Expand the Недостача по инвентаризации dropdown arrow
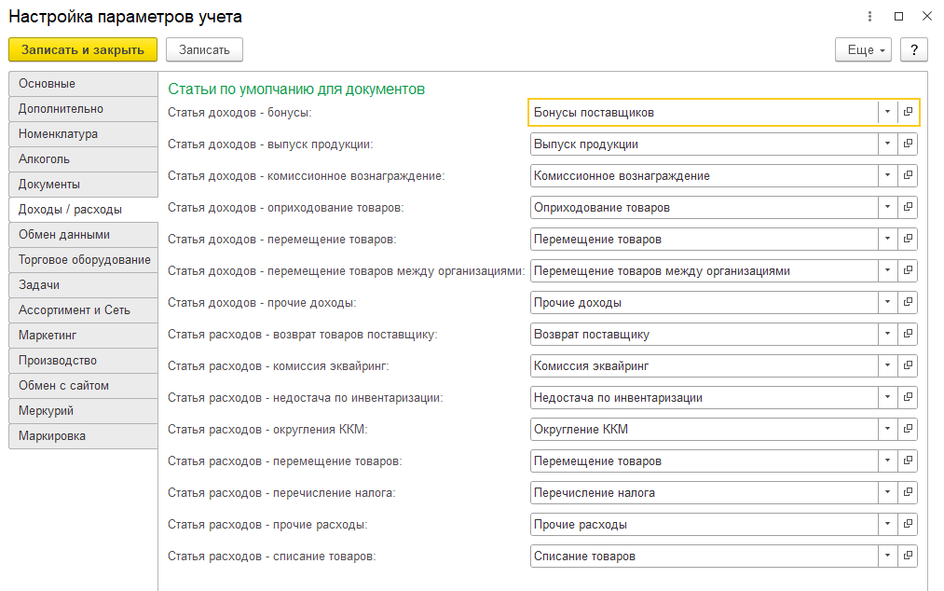The image size is (944, 591). tap(887, 398)
